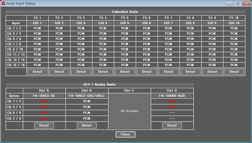This screenshot has width=252, height=143.
Task: Open Detail for Slot B FA-10AES-UBL/UBLC
Action: (87, 125)
